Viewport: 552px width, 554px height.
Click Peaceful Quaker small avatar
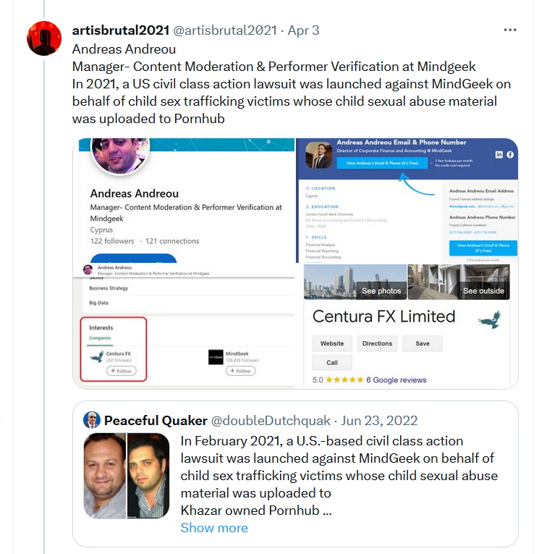(92, 420)
